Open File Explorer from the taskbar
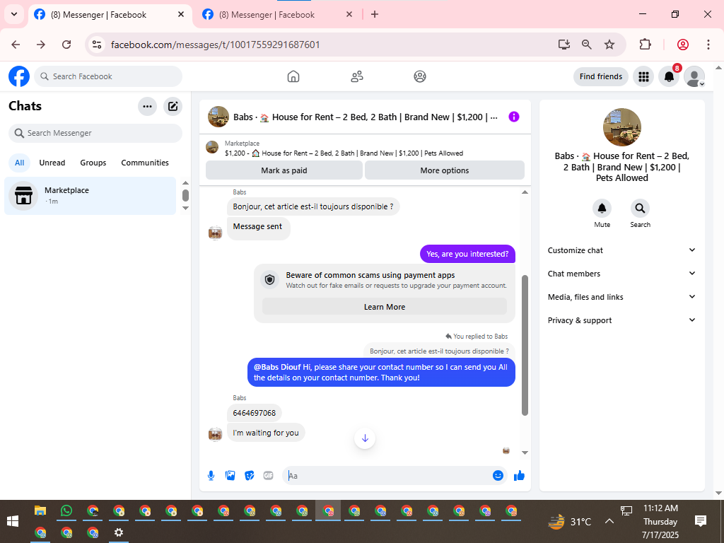Screen dimensions: 724x543 coord(40,510)
